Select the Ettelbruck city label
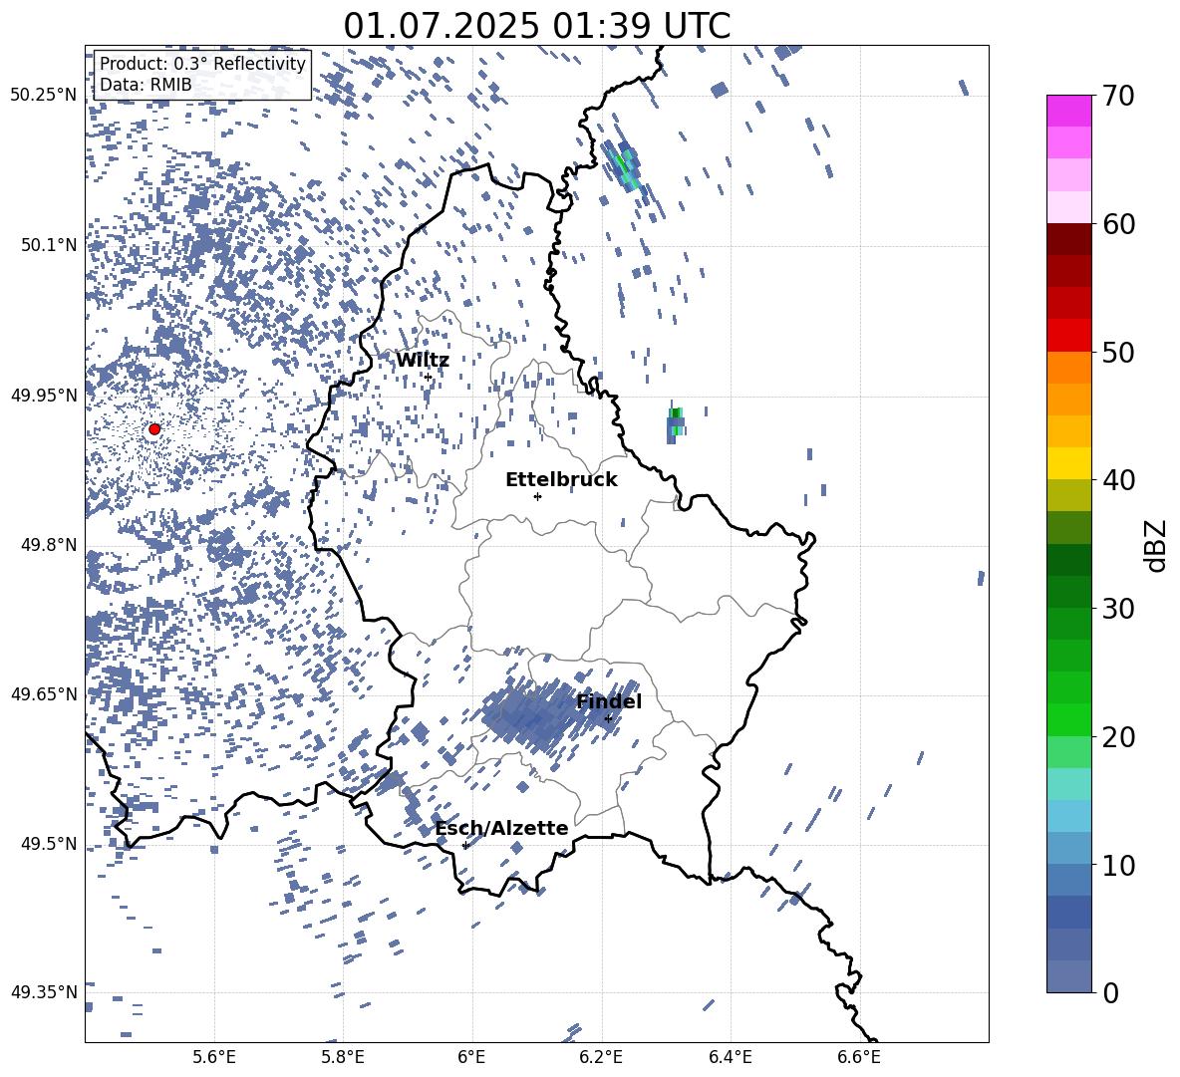 click(x=561, y=480)
